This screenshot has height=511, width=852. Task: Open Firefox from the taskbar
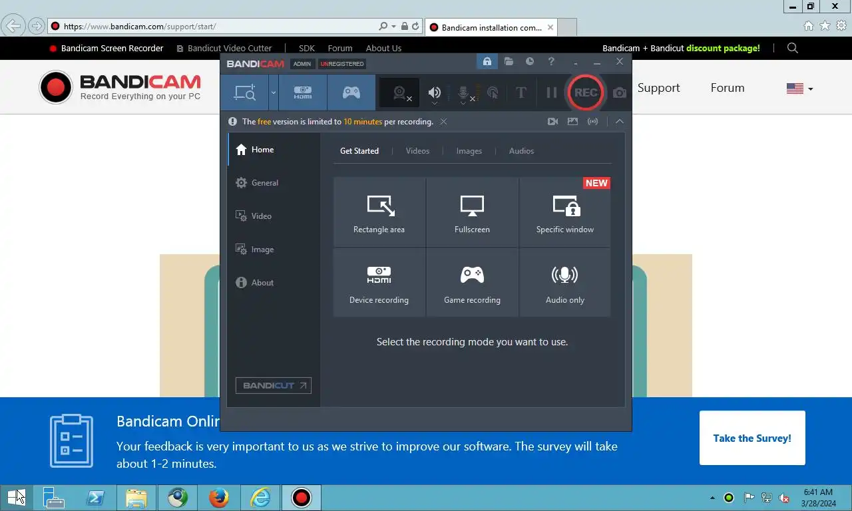[218, 498]
